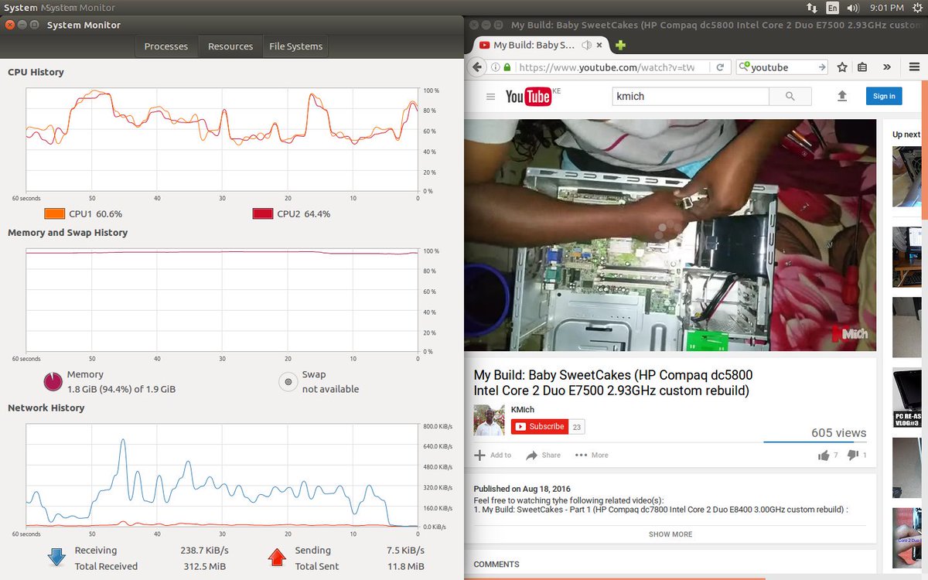The height and width of the screenshot is (580, 928).
Task: Share the video via Share button
Action: pyautogui.click(x=544, y=455)
